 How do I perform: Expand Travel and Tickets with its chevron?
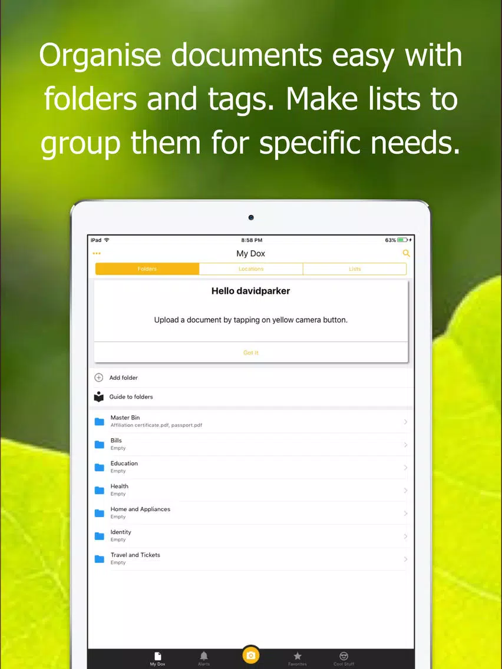(x=405, y=559)
